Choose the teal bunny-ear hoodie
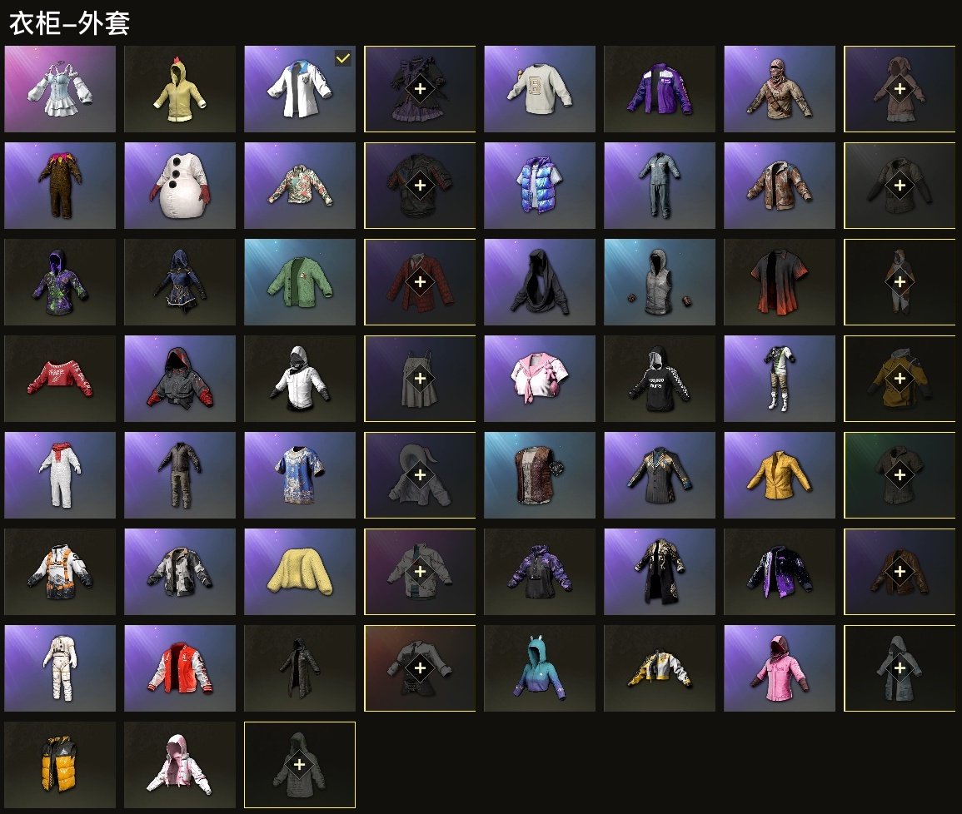 click(x=539, y=668)
